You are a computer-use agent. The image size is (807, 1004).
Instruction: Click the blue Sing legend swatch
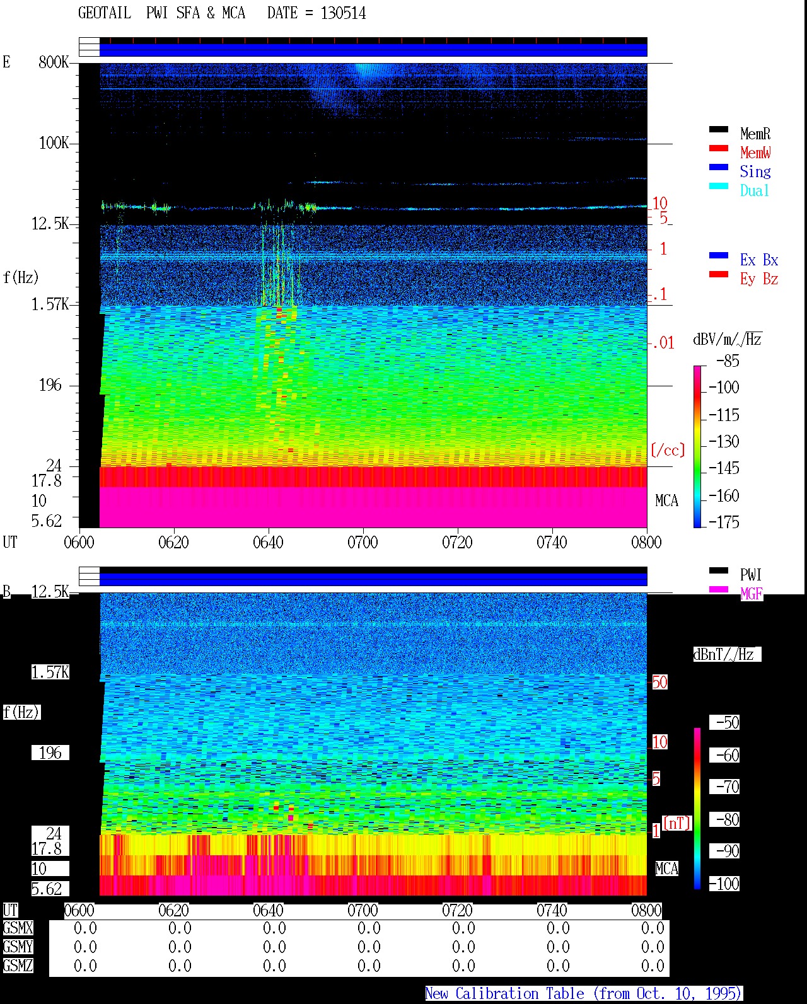point(719,168)
